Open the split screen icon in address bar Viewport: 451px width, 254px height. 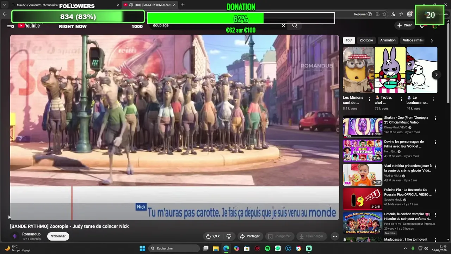[x=377, y=14]
